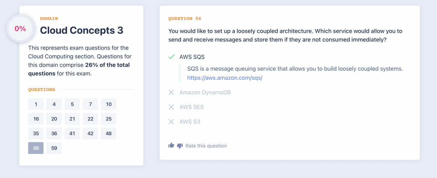Click the thumbs down rating icon
437x178 pixels.
coord(180,146)
